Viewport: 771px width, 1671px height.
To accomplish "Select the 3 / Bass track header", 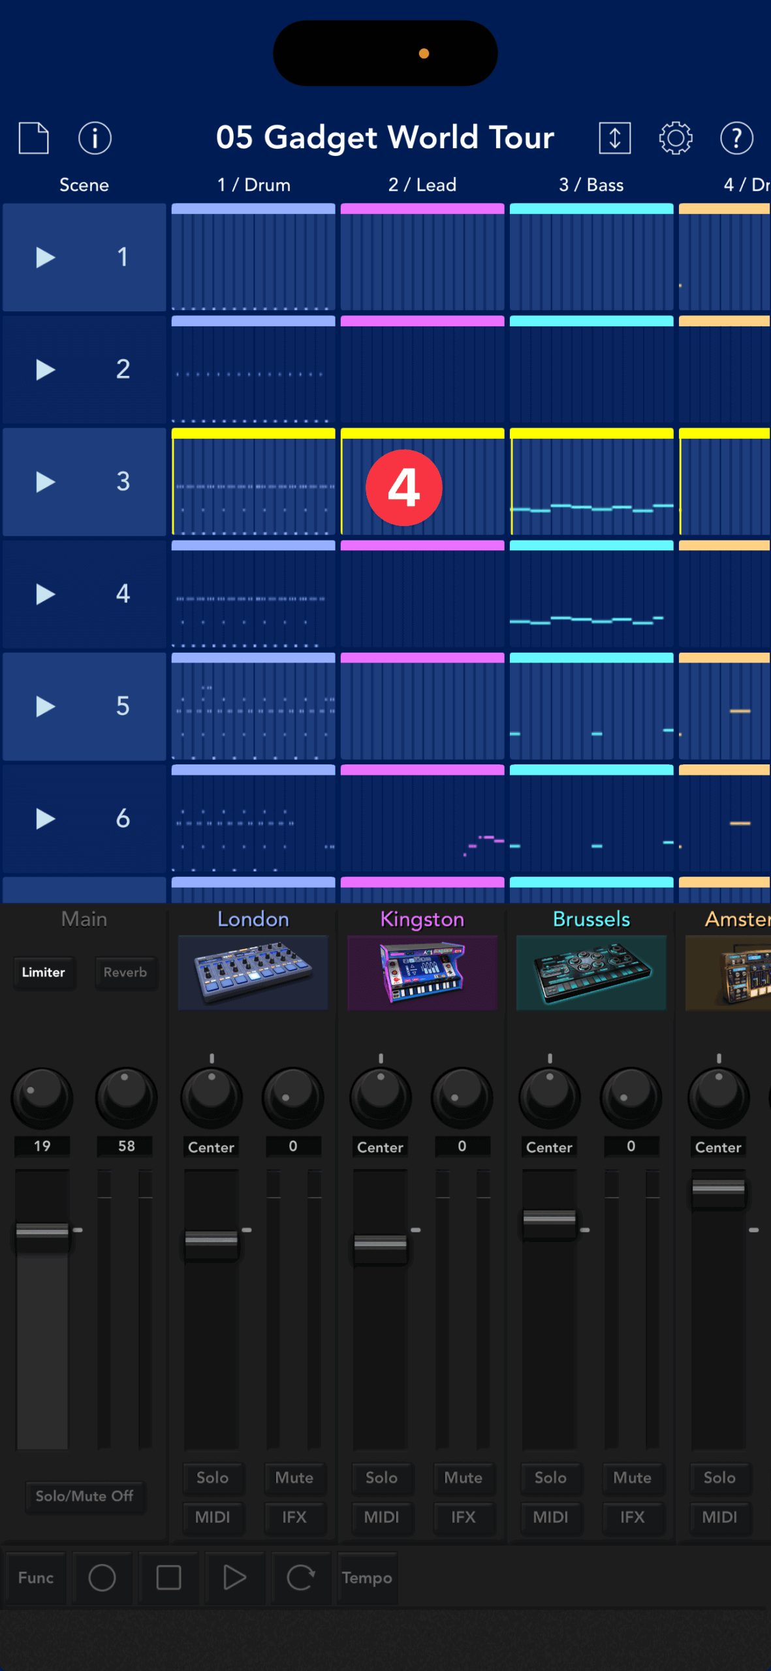I will click(x=591, y=185).
